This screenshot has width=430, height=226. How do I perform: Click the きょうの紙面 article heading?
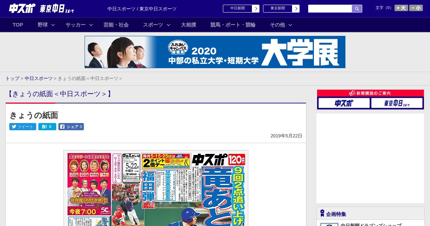click(34, 116)
